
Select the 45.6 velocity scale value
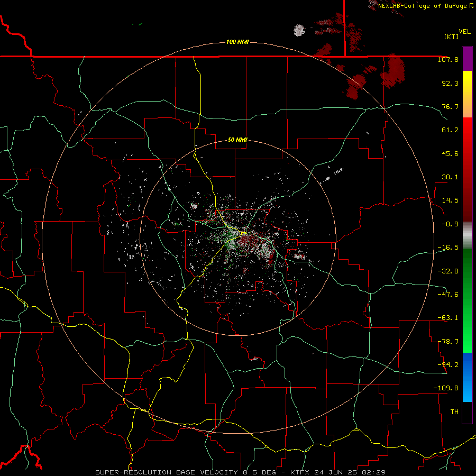coord(450,153)
